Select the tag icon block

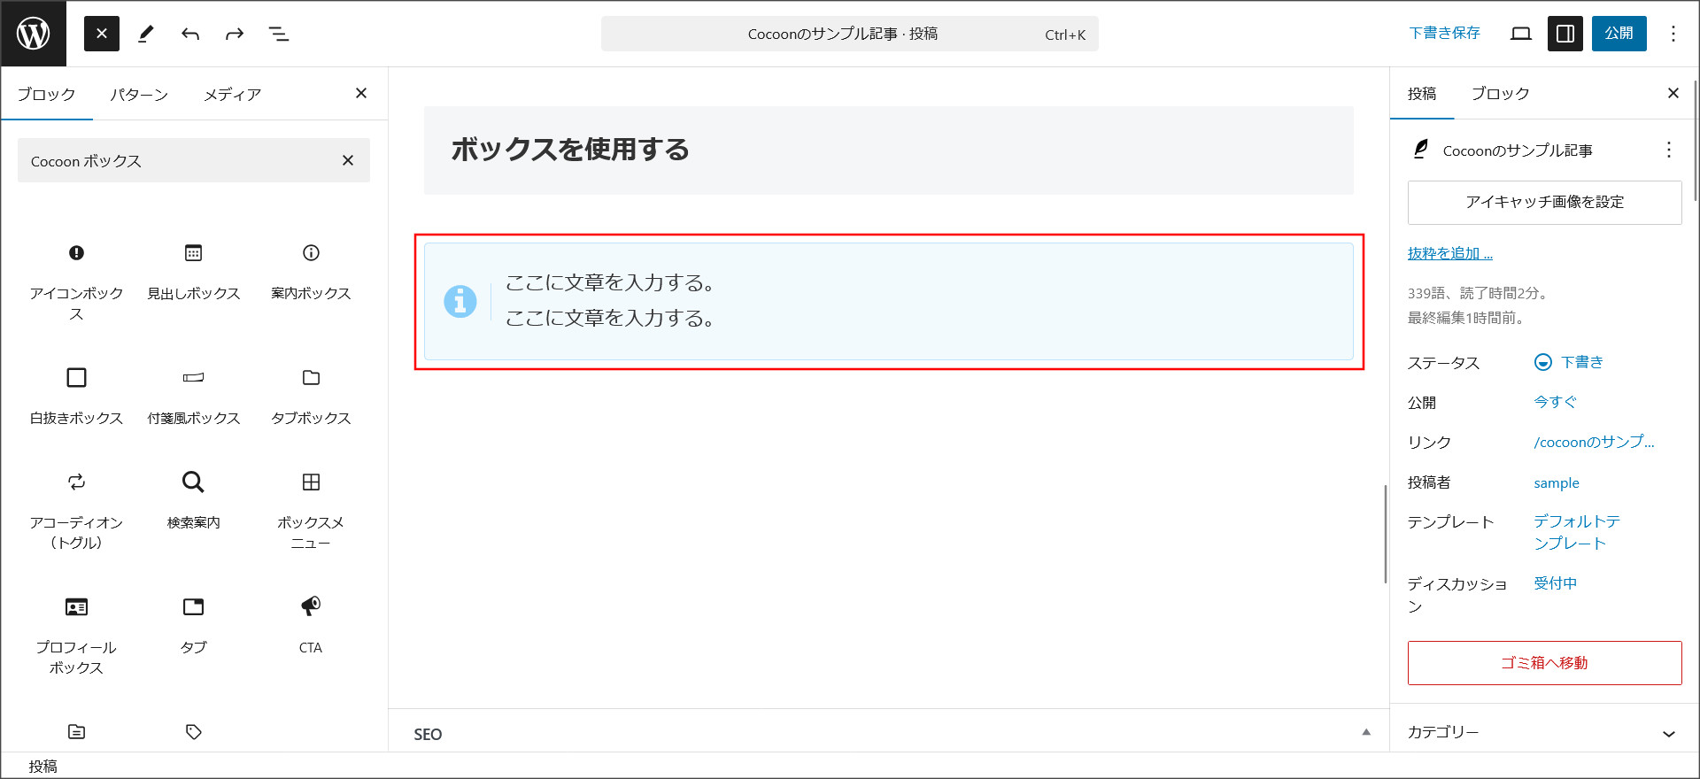tap(193, 731)
